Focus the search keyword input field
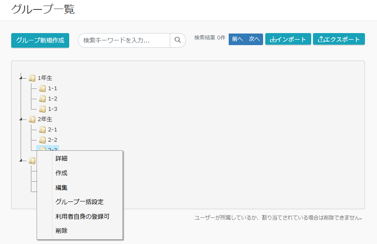The width and height of the screenshot is (377, 244). click(125, 40)
